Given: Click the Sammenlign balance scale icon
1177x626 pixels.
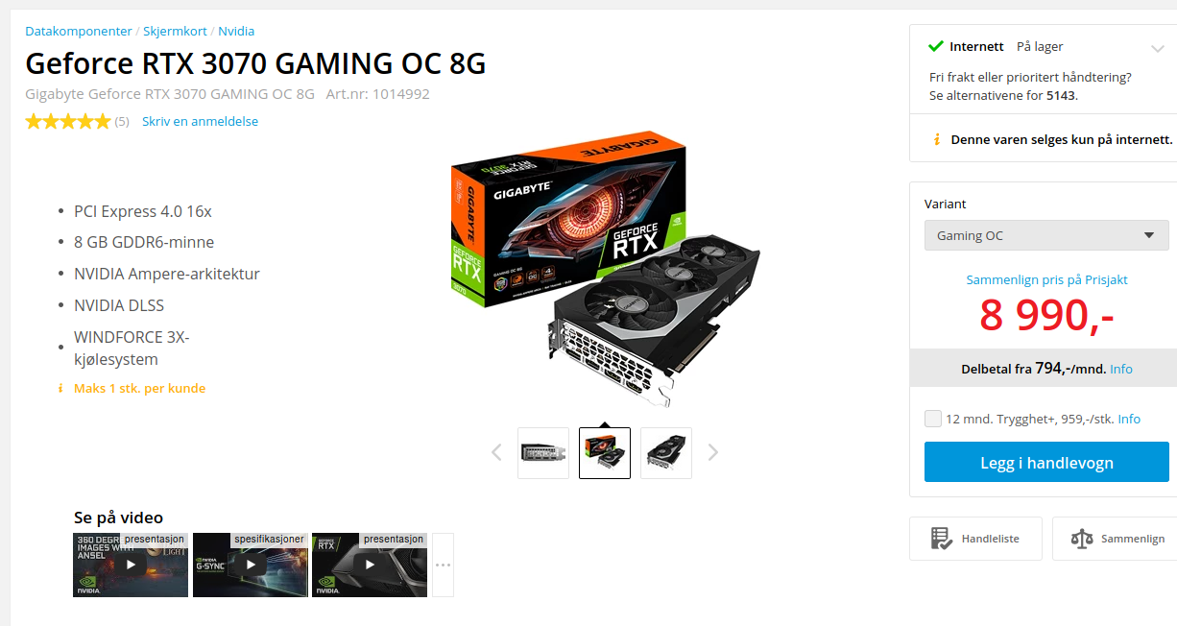Looking at the screenshot, I should tap(1081, 539).
